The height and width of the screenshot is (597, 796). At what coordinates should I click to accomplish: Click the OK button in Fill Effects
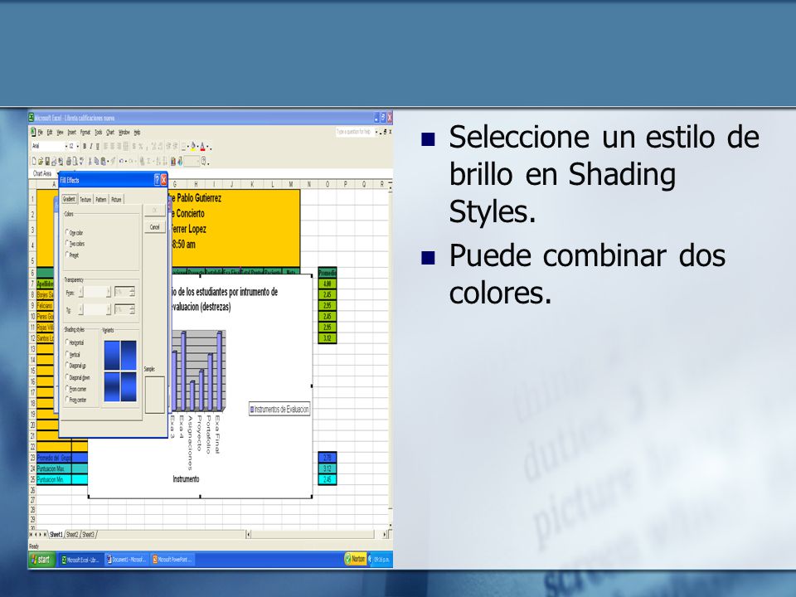click(x=155, y=210)
